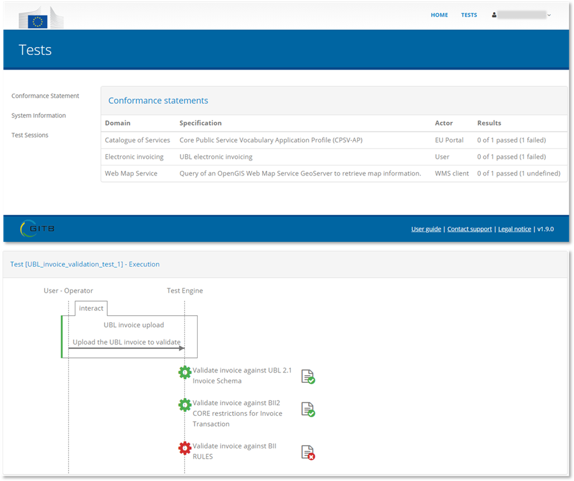Open the User guide link
574x481 pixels.
426,229
